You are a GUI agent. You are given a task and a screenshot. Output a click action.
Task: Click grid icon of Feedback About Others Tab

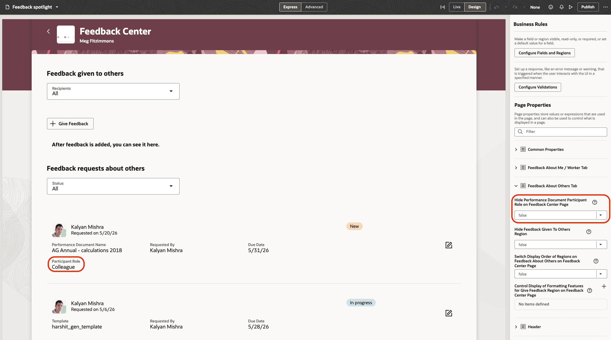pyautogui.click(x=523, y=186)
